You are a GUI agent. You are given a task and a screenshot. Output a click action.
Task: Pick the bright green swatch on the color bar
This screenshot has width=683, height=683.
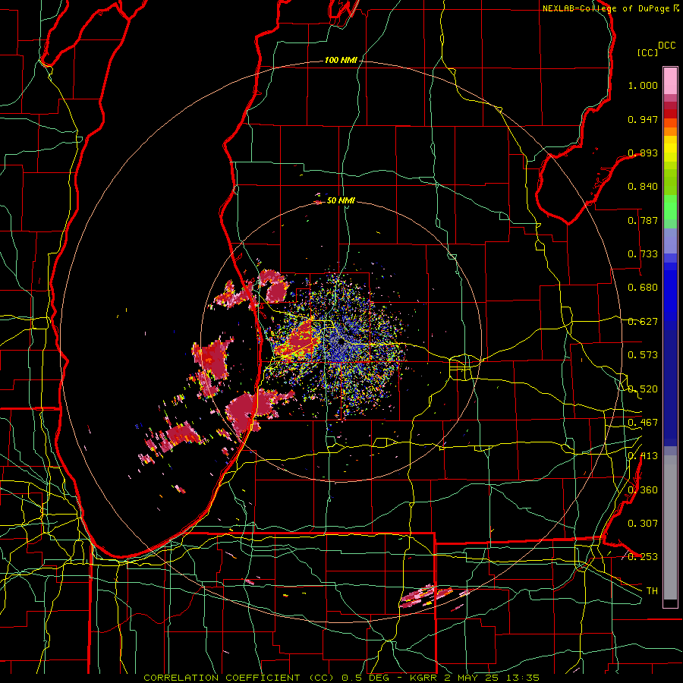670,207
